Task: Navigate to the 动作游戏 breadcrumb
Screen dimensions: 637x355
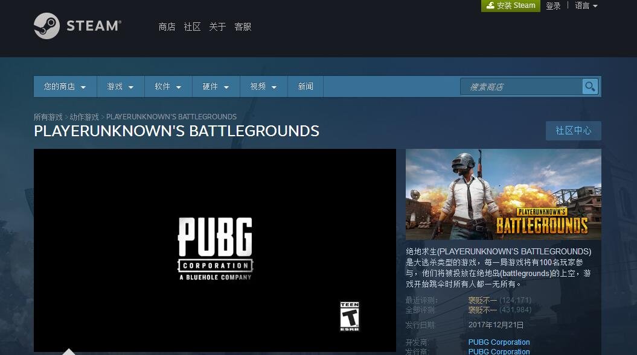Action: pos(85,116)
